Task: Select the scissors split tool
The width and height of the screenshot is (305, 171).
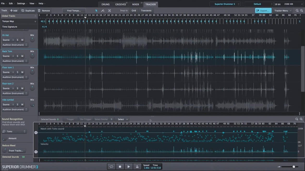Action: pyautogui.click(x=109, y=11)
